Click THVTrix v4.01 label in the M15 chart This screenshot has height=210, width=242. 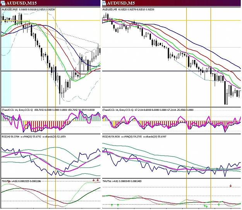click(21, 181)
